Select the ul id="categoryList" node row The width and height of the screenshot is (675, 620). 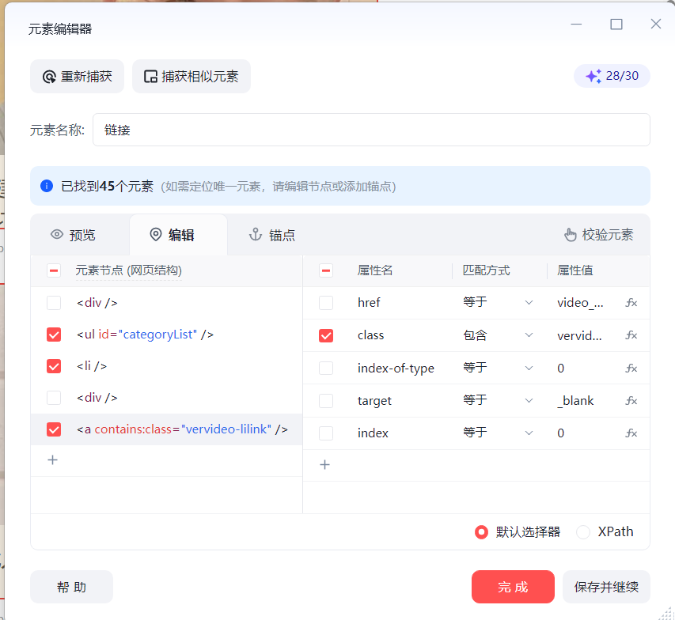pyautogui.click(x=167, y=335)
